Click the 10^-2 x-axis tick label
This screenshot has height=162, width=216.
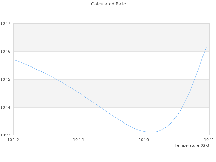[x=13, y=140]
